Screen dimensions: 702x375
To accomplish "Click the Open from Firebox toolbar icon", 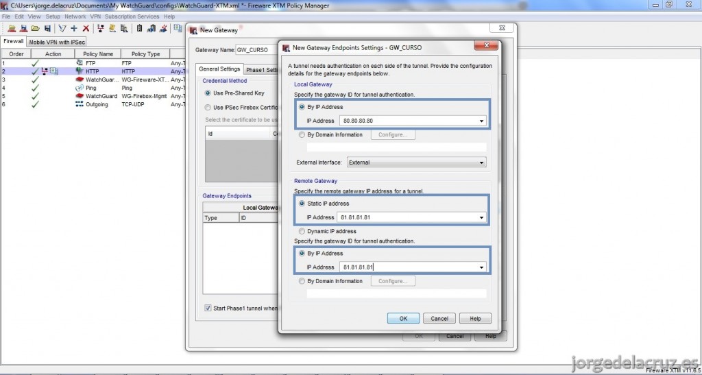I will pyautogui.click(x=12, y=29).
